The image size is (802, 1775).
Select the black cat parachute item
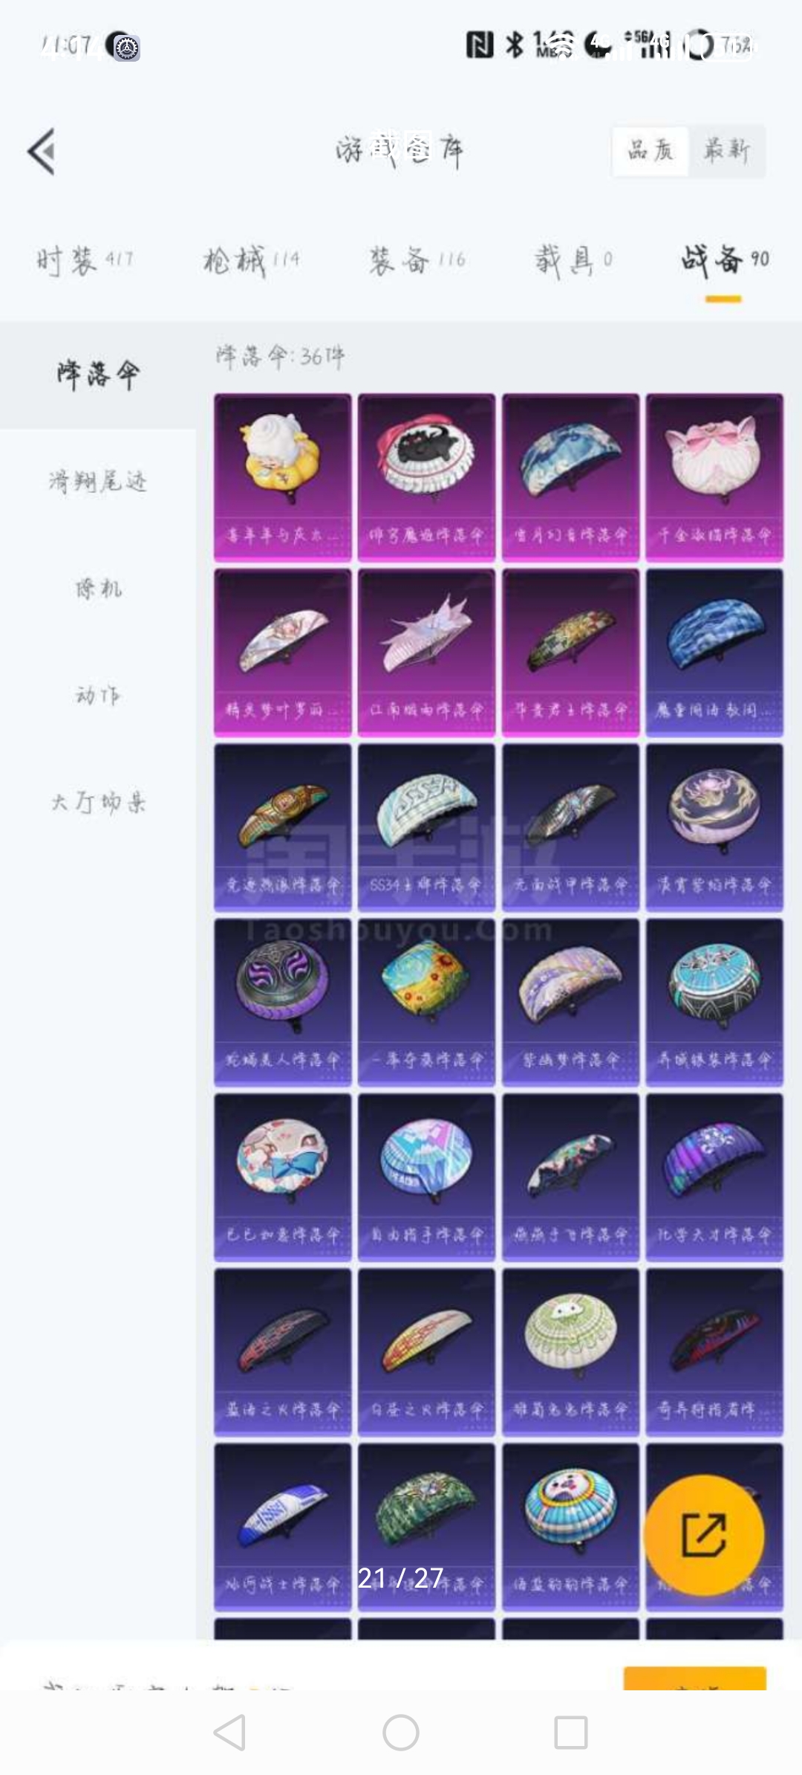tap(426, 476)
